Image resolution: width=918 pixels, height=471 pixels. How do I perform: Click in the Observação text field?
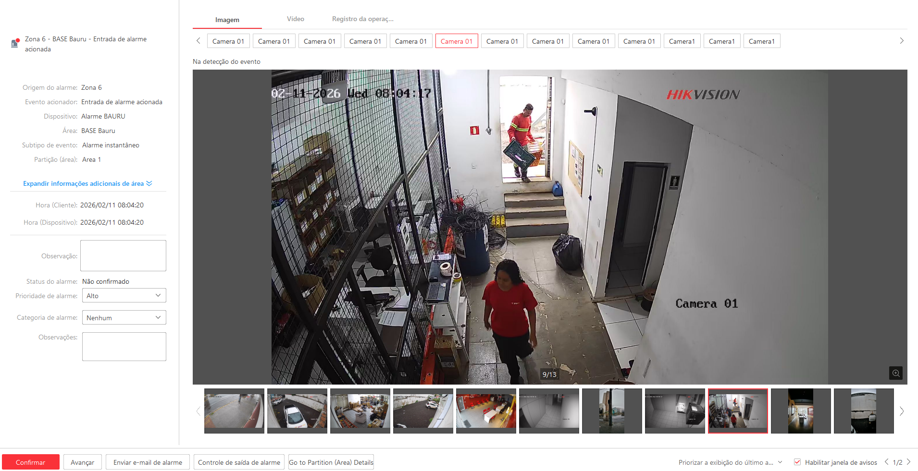[123, 255]
